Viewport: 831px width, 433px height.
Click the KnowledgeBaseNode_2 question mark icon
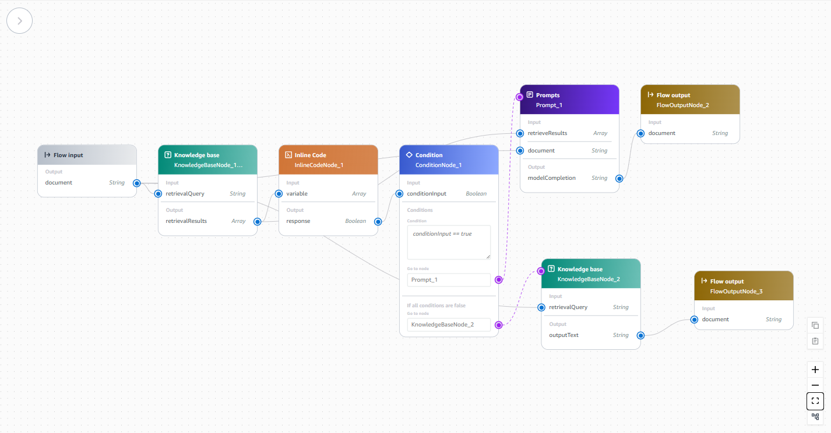click(x=551, y=269)
